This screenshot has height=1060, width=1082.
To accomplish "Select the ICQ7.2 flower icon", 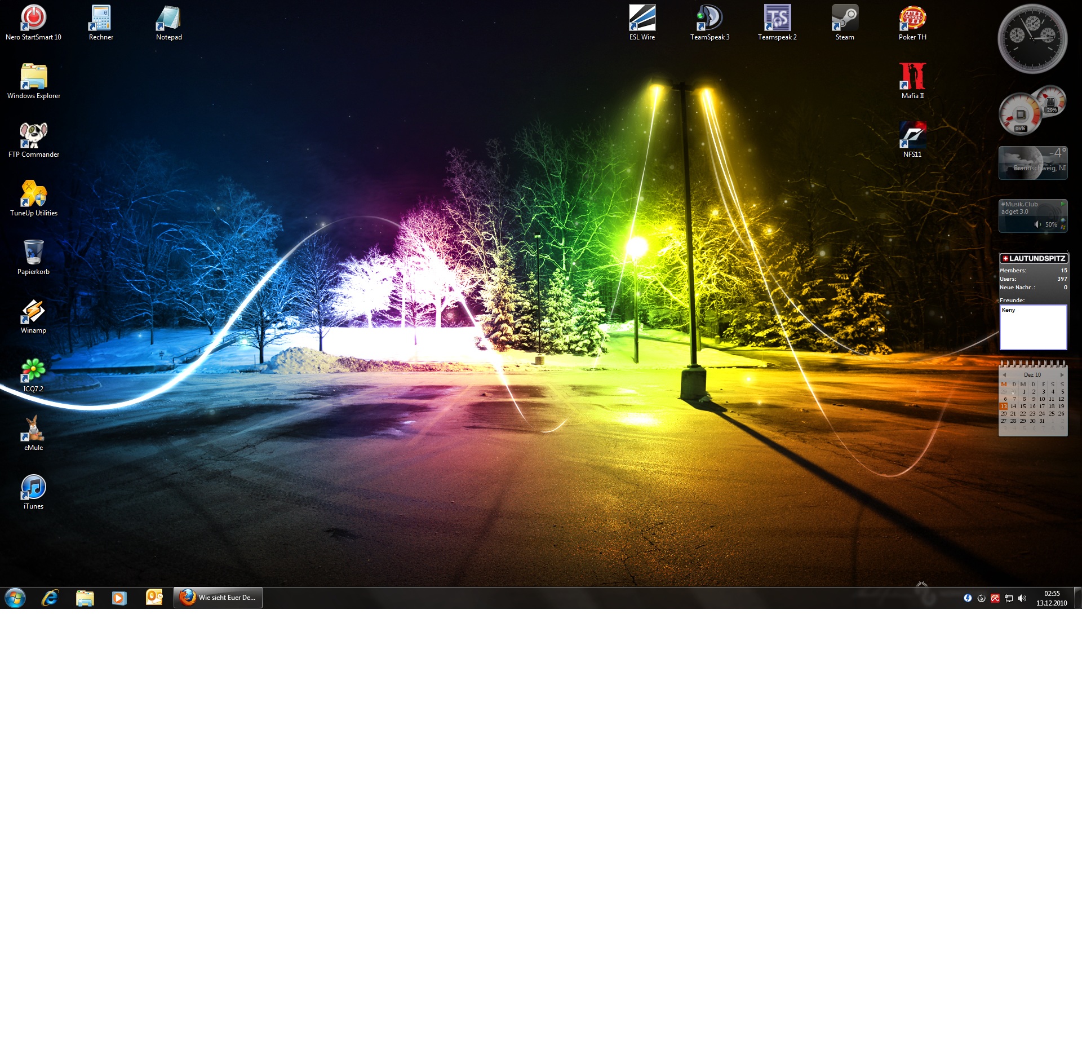I will point(33,370).
